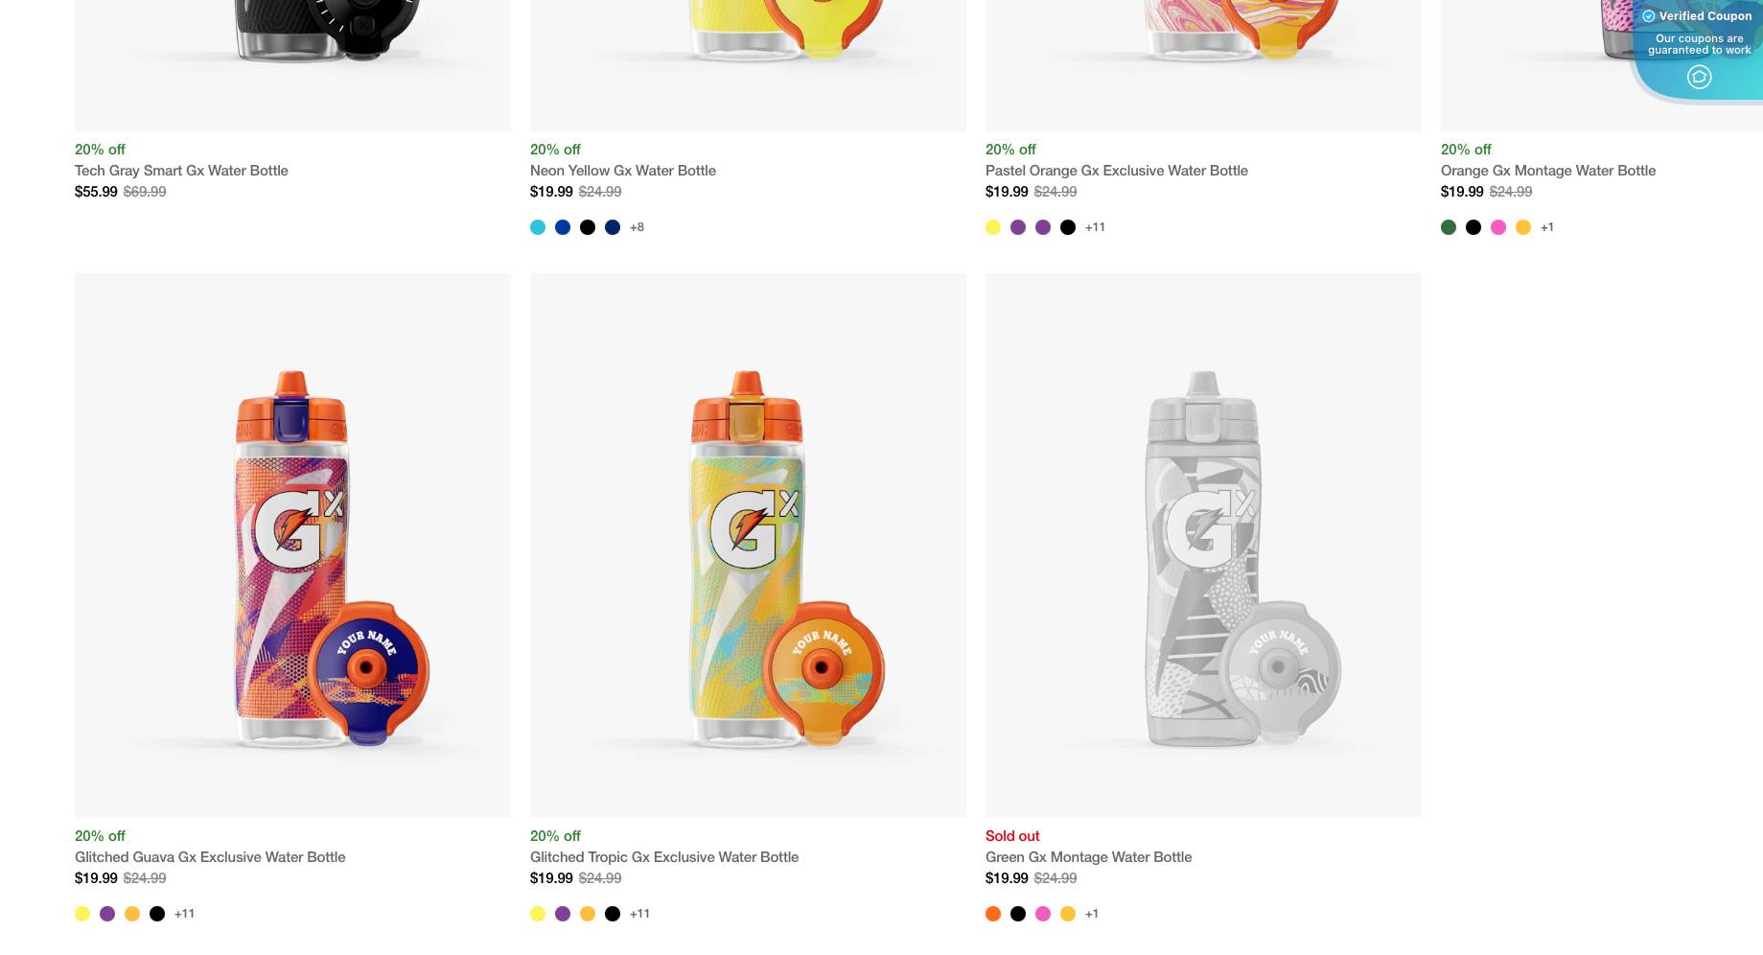Click the sold-out Green Gx Montage bottle image

(1203, 546)
